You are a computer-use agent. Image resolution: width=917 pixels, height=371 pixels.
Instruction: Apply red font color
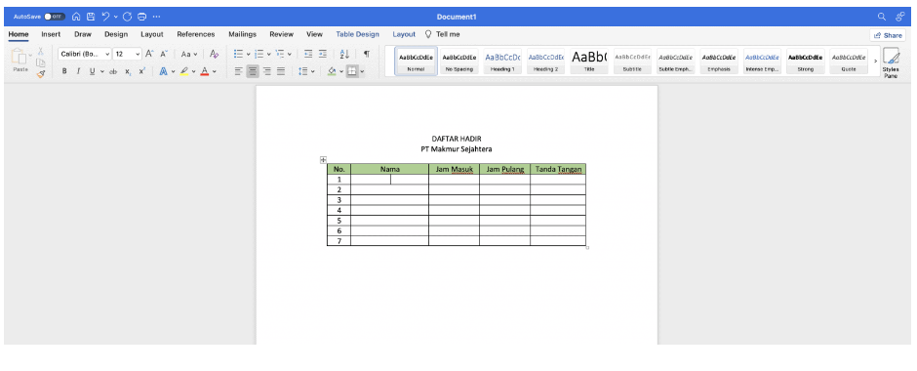(205, 71)
